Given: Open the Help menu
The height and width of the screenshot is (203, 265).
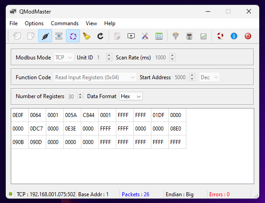Looking at the screenshot, I should (110, 23).
